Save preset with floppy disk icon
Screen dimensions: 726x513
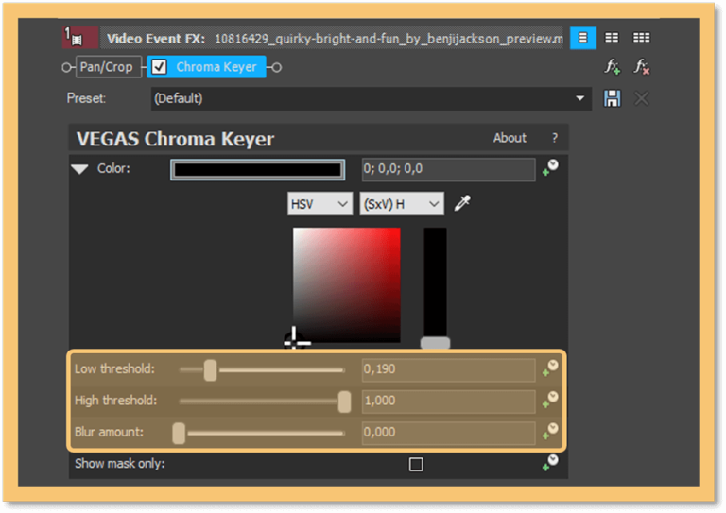(x=613, y=98)
